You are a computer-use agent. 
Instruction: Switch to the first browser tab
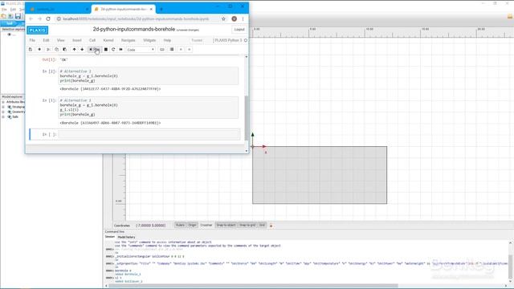(x=58, y=9)
